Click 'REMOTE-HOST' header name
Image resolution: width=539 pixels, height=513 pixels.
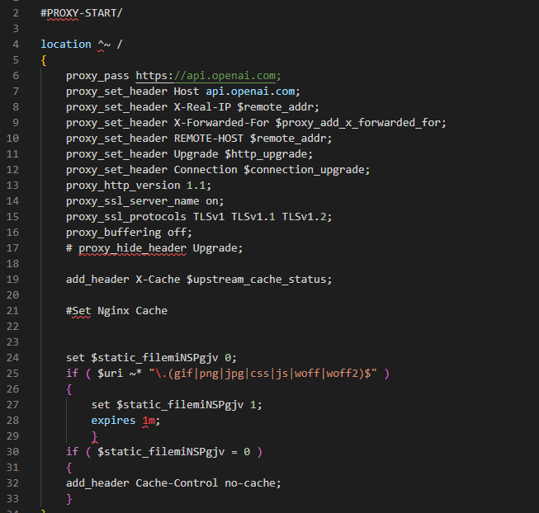[208, 139]
